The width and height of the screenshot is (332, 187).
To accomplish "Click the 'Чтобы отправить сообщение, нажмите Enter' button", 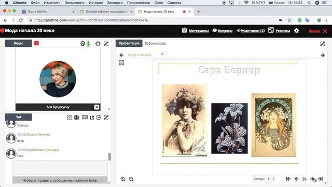I will tap(60, 180).
